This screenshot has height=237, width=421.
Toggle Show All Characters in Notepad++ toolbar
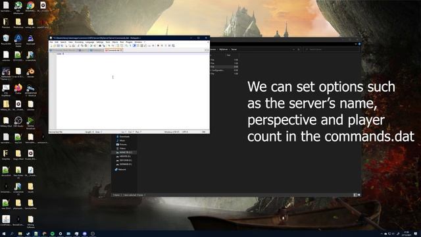pos(130,45)
